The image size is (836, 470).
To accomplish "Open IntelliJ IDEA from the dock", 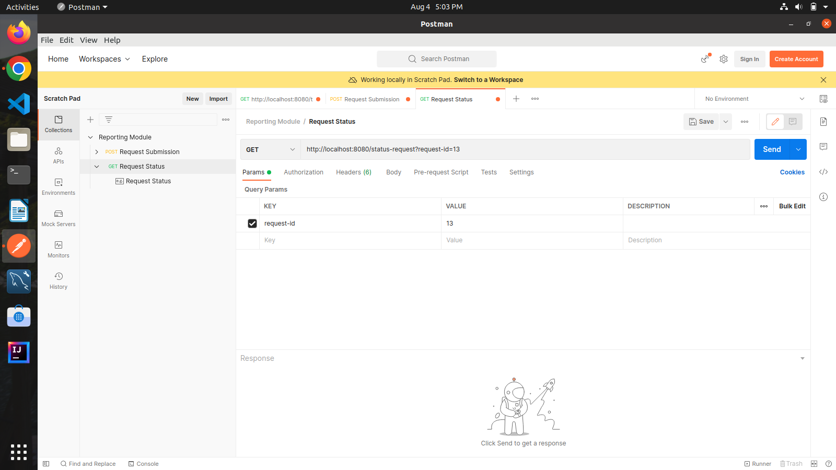I will point(19,352).
